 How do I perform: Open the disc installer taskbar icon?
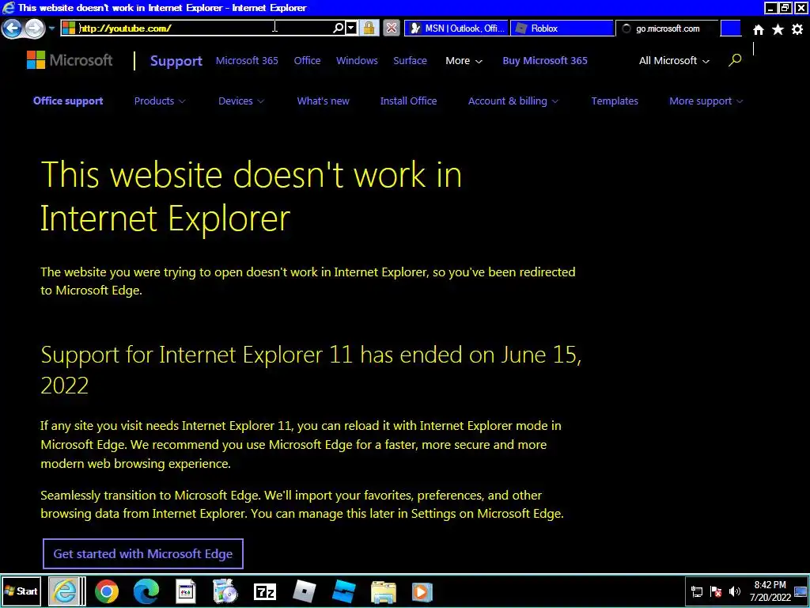point(225,591)
